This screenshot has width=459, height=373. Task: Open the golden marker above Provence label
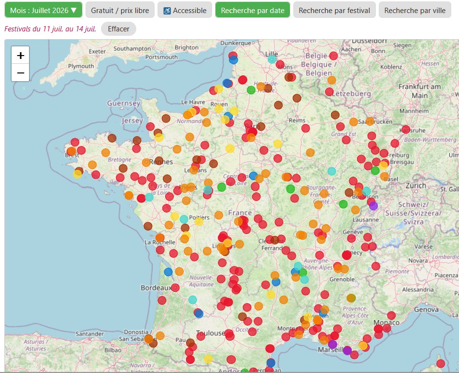tap(351, 298)
